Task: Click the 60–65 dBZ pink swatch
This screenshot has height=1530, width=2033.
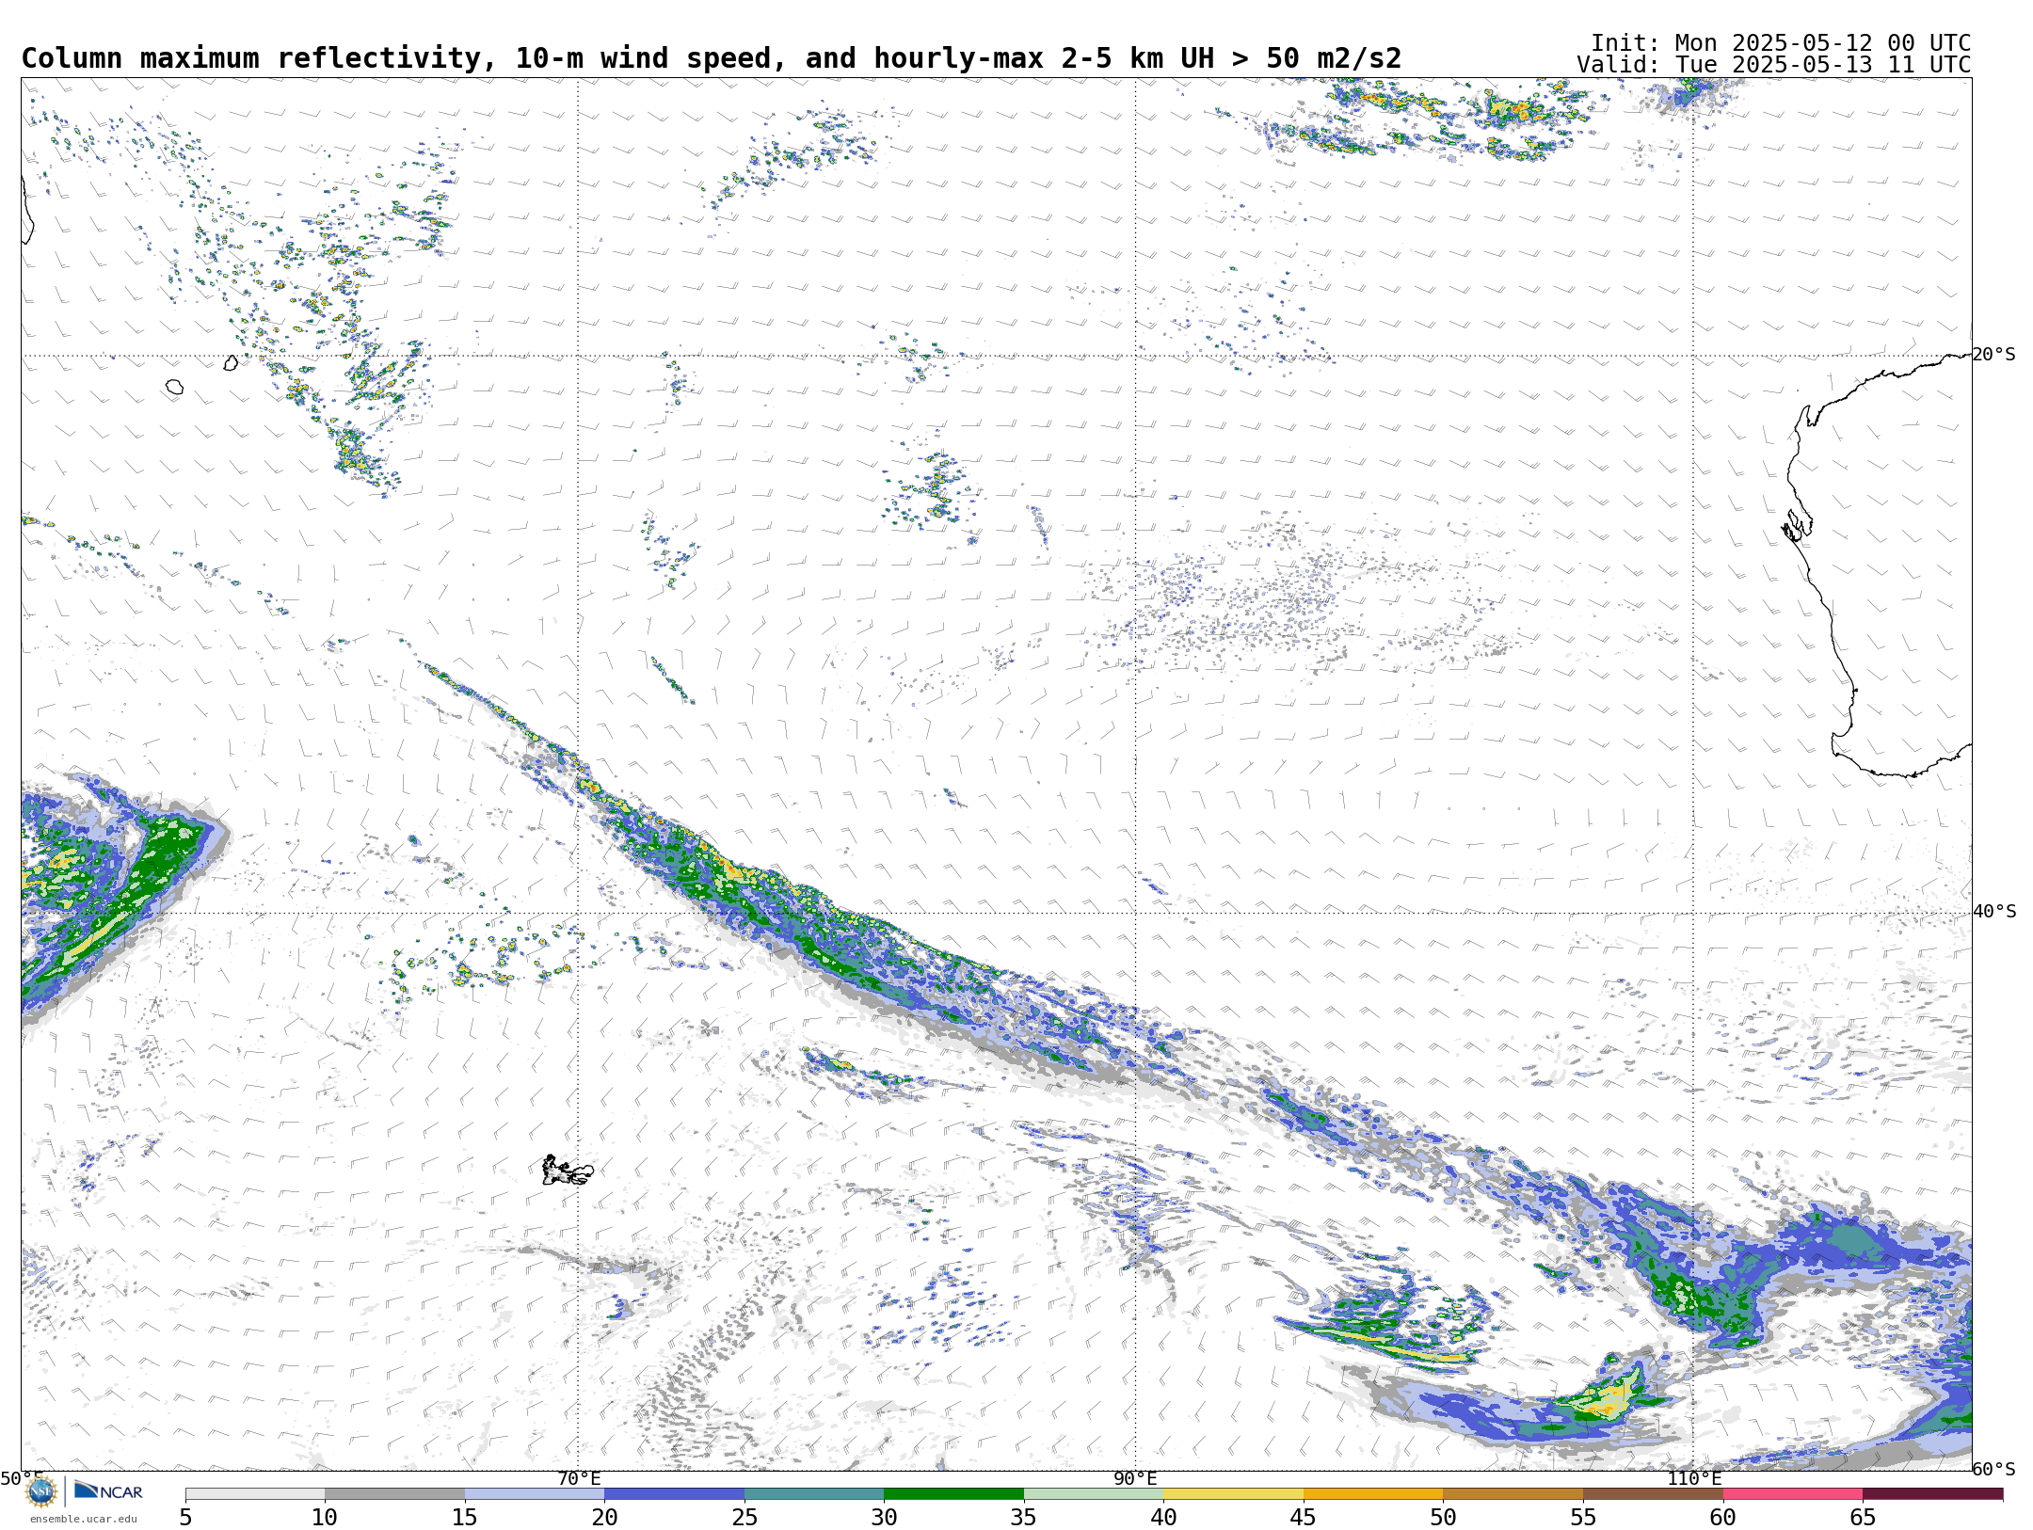Action: 1793,1494
